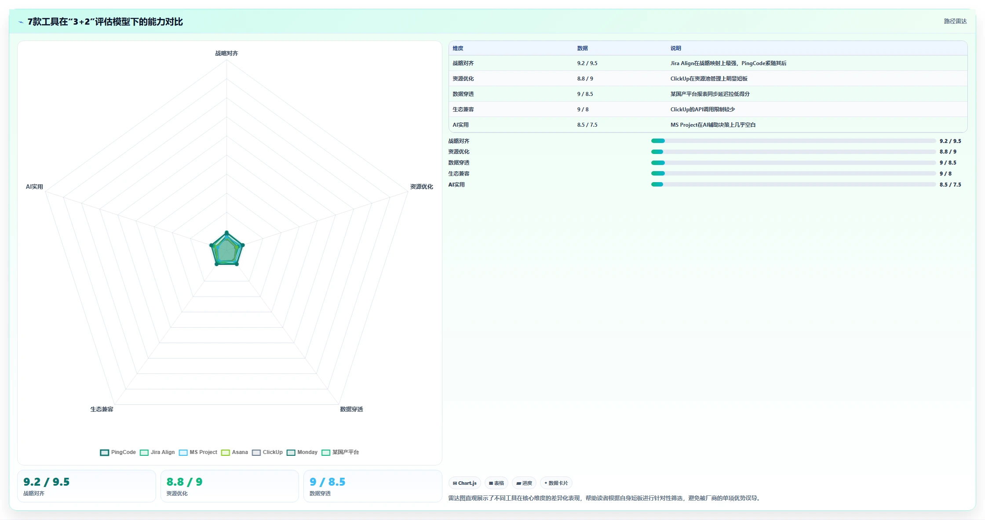Select the 战略对齐 table row label

tap(463, 63)
